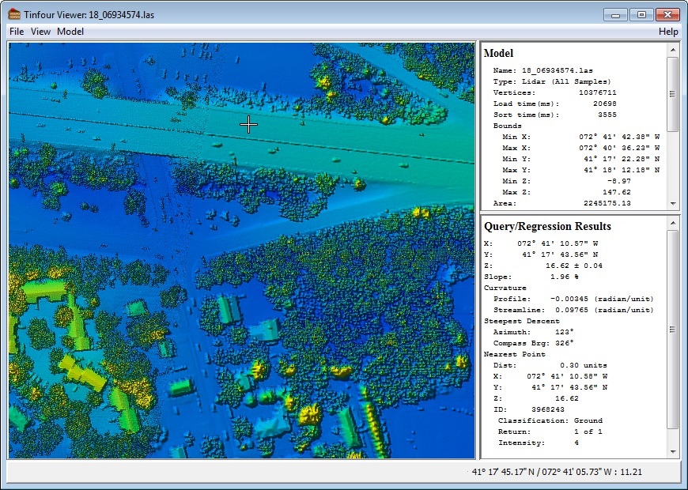This screenshot has height=490, width=688.
Task: Click the Query/Regression Results scrollbar thumb
Action: tap(672, 330)
